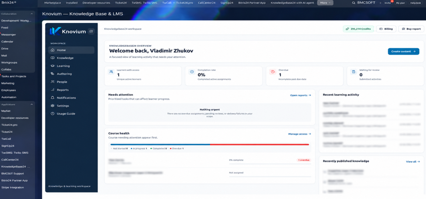Open Bitrix24 Partner App in top menu
426x199 pixels.
point(252,3)
